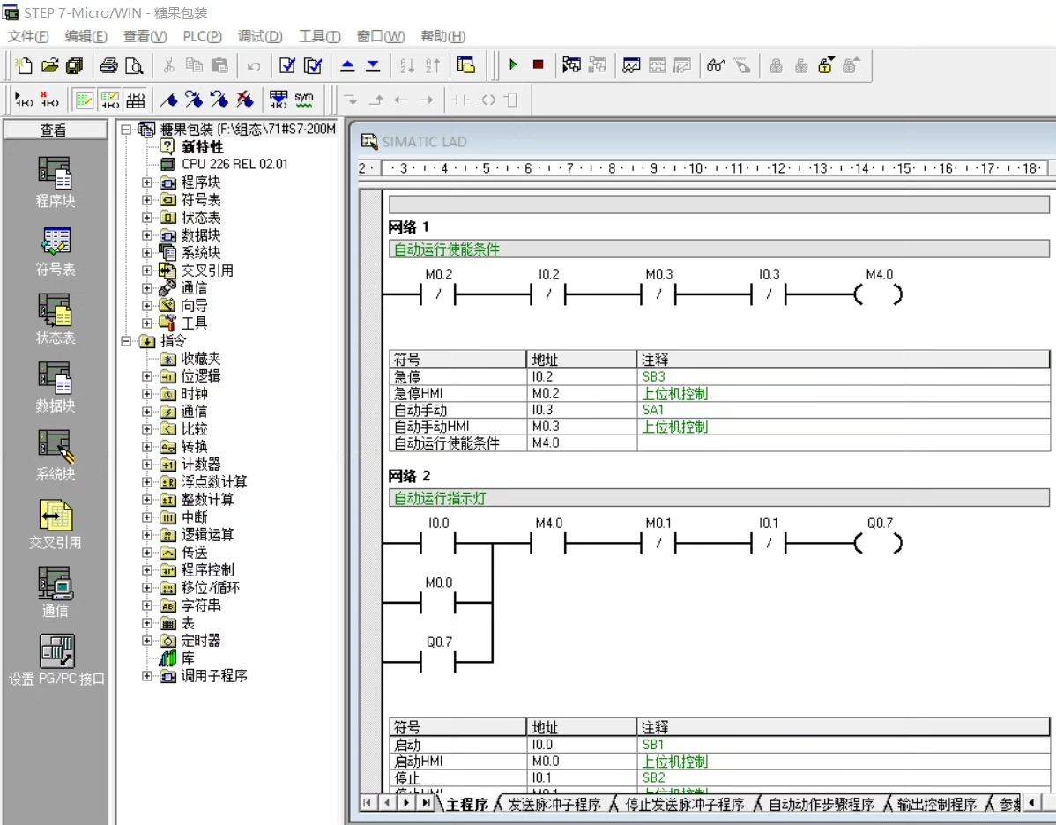The height and width of the screenshot is (825, 1056).
Task: Expand the 位逻辑 instruction folder
Action: pos(147,375)
